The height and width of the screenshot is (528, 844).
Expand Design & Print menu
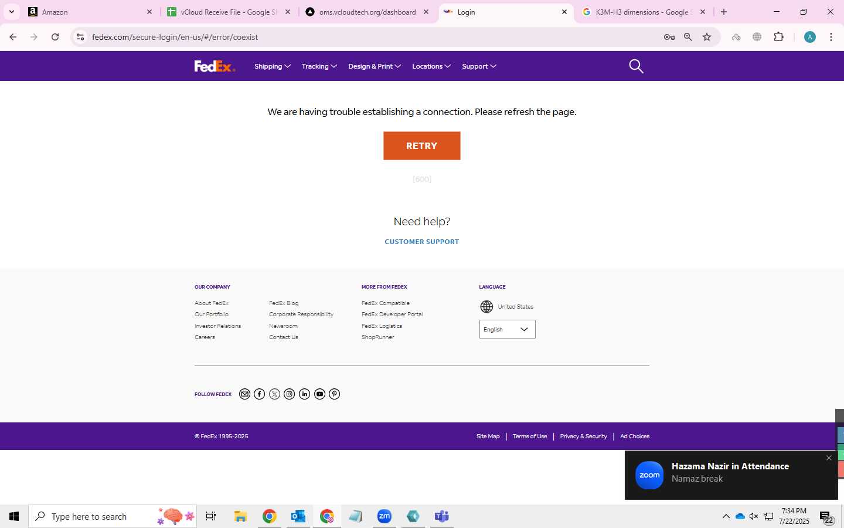pyautogui.click(x=375, y=66)
